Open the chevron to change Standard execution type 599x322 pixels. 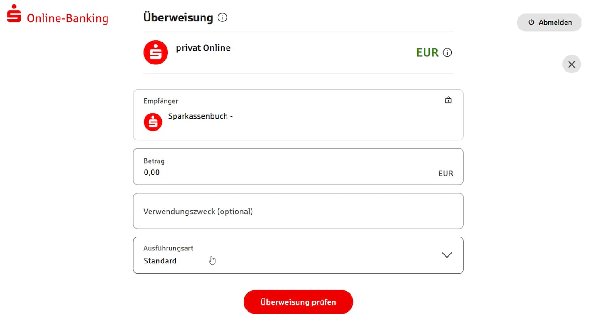[446, 255]
